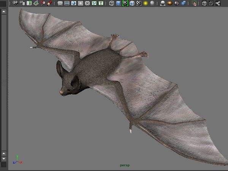Viewport: 228px width, 171px height.
Task: Open the camera Bookmarks icon
Action: click(x=29, y=3)
